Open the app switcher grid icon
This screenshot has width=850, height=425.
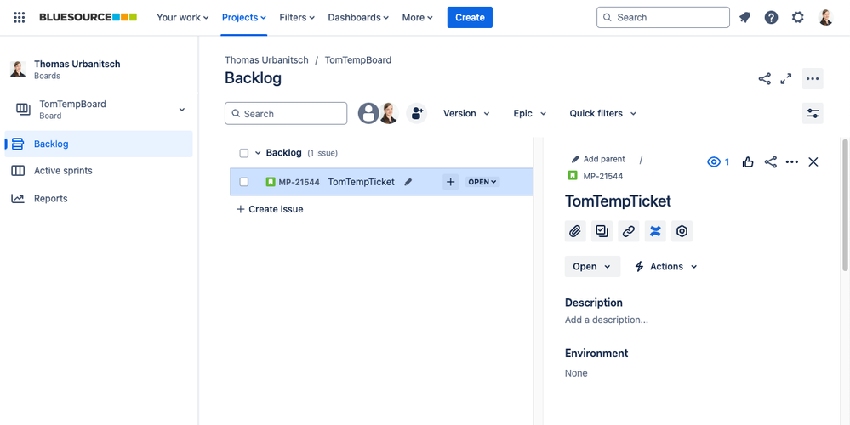pos(19,17)
